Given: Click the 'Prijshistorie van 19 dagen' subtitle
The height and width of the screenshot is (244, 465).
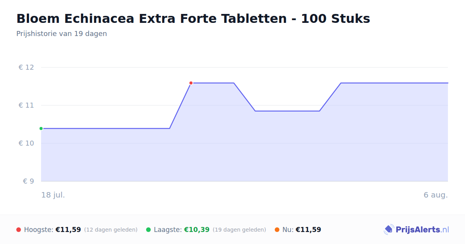Looking at the screenshot, I should tap(62, 34).
